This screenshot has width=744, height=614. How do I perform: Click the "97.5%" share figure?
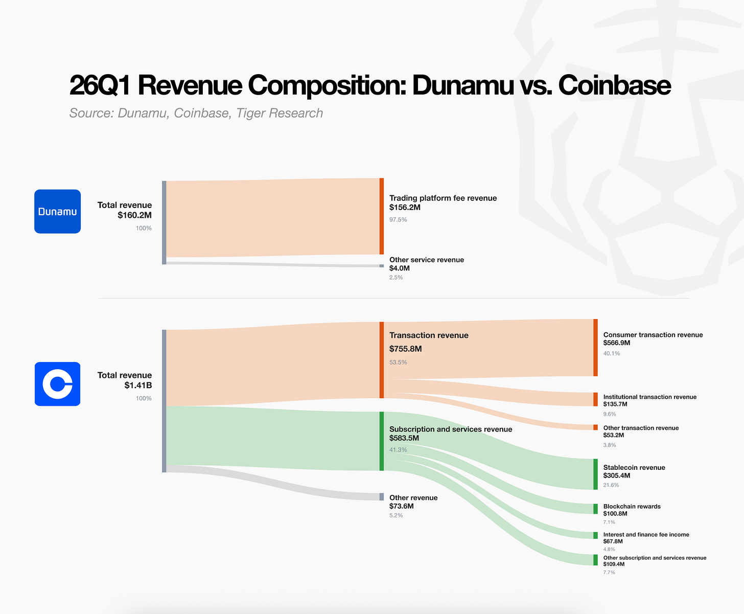pos(398,220)
